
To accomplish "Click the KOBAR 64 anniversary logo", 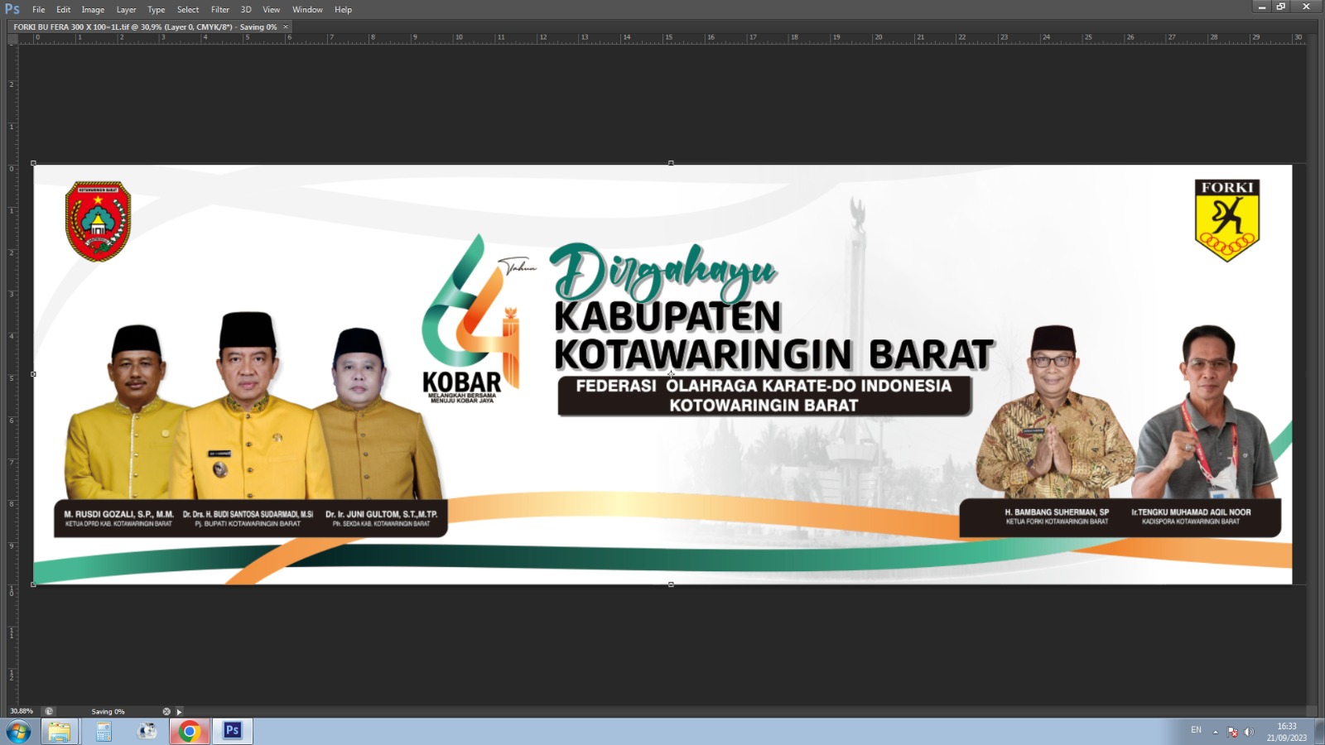I will [472, 319].
